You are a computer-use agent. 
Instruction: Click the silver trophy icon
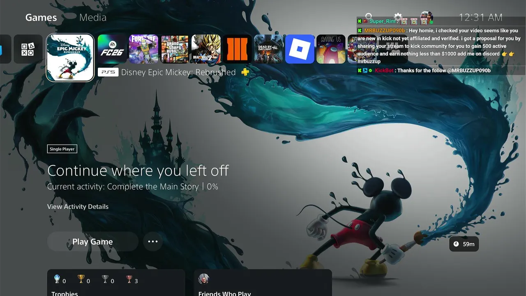click(105, 280)
